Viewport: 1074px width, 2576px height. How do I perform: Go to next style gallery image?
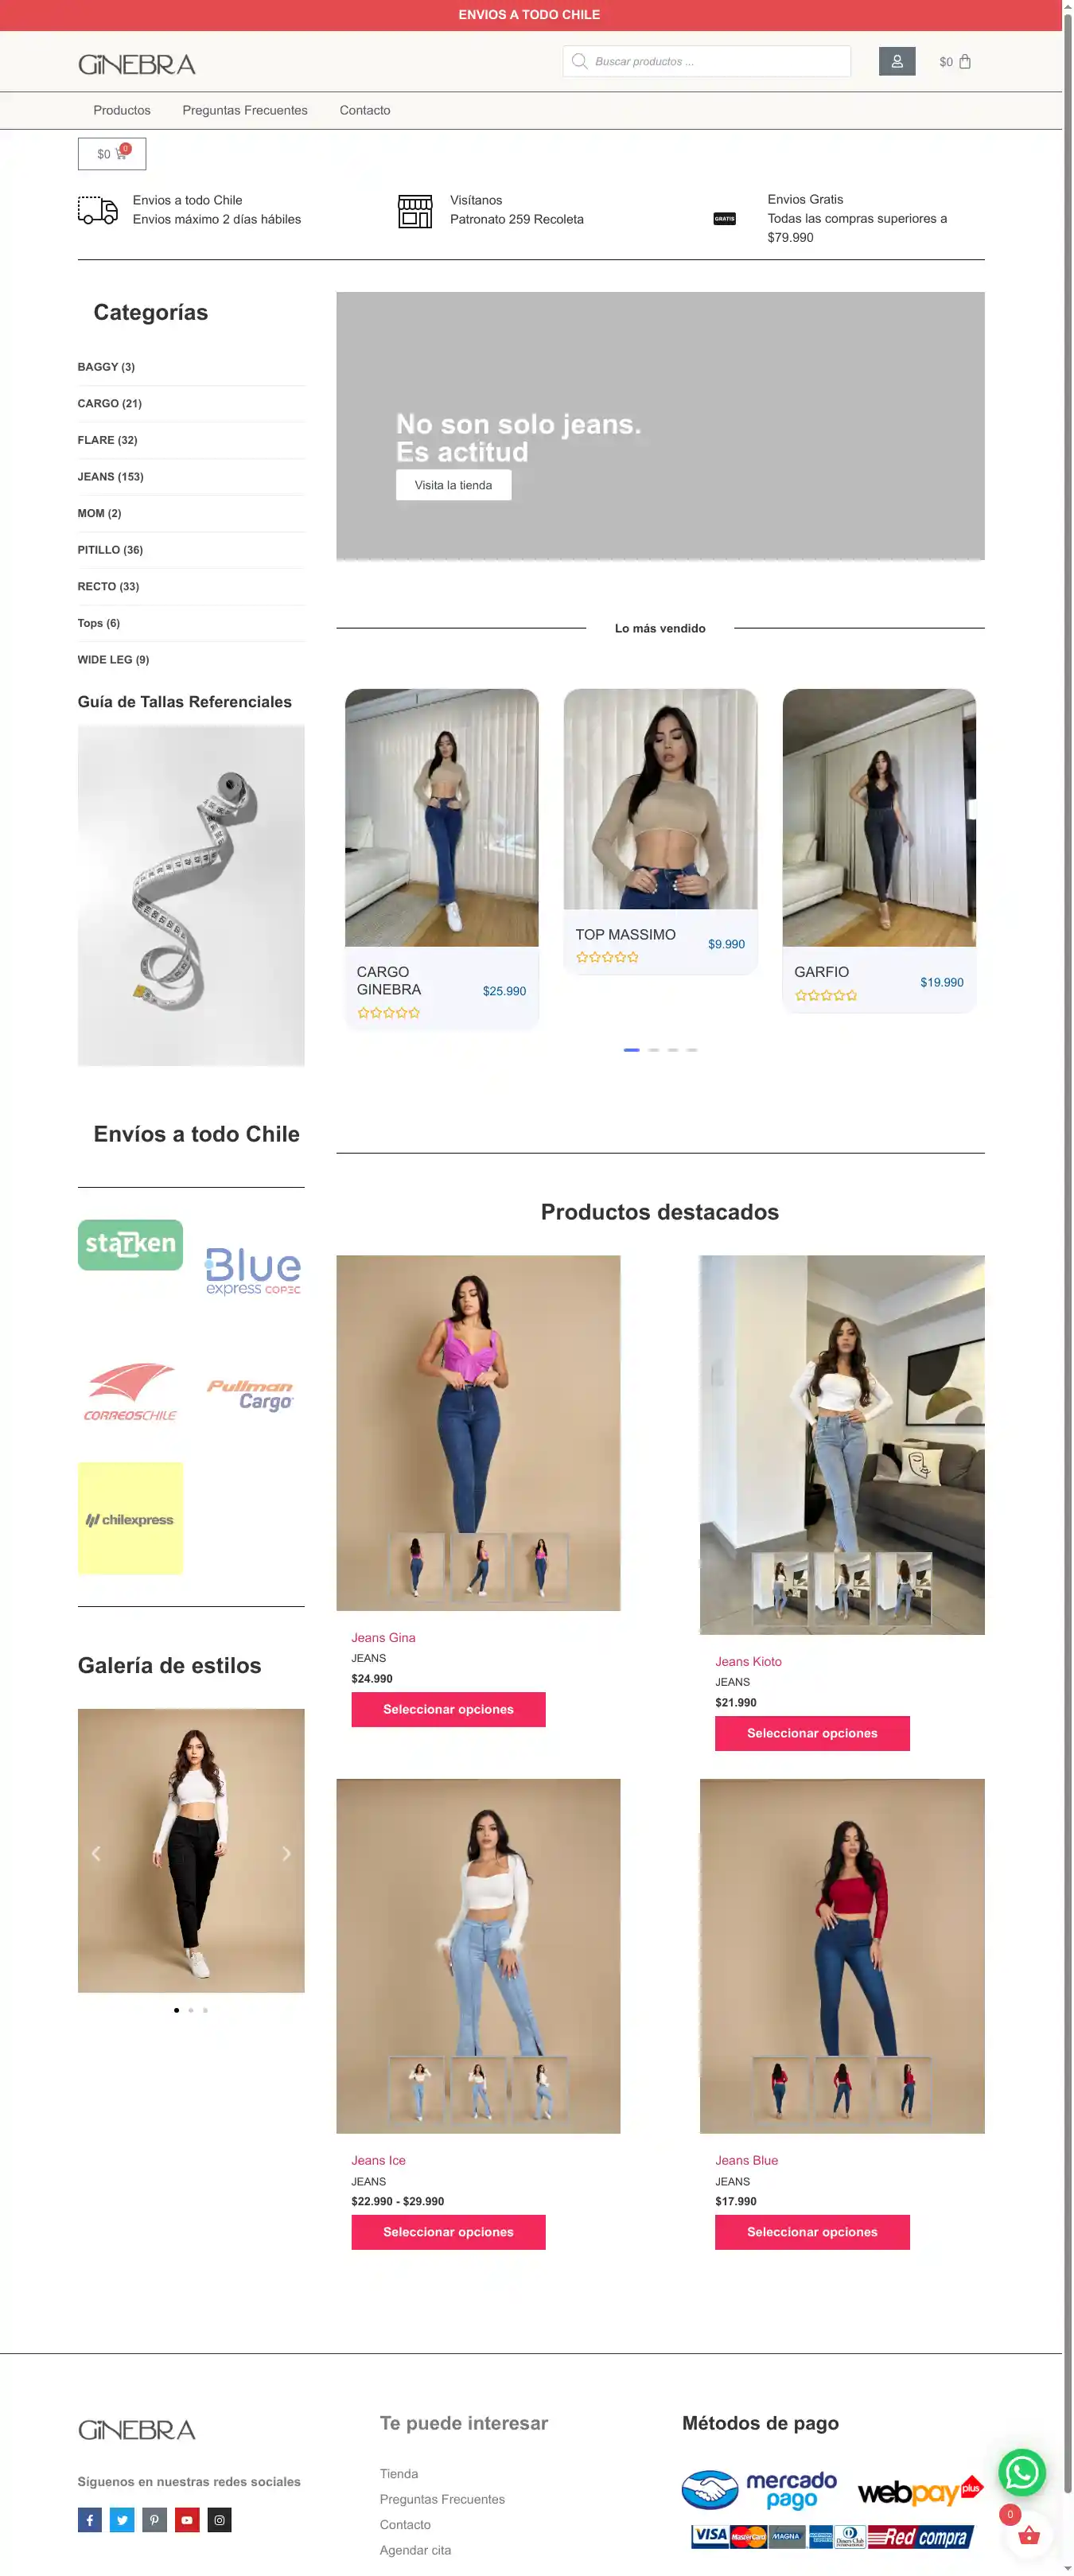click(286, 1853)
